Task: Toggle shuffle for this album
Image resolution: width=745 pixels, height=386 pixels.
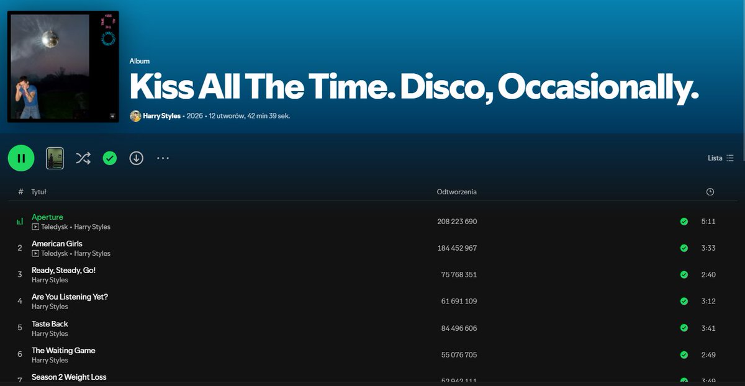Action: (x=83, y=158)
